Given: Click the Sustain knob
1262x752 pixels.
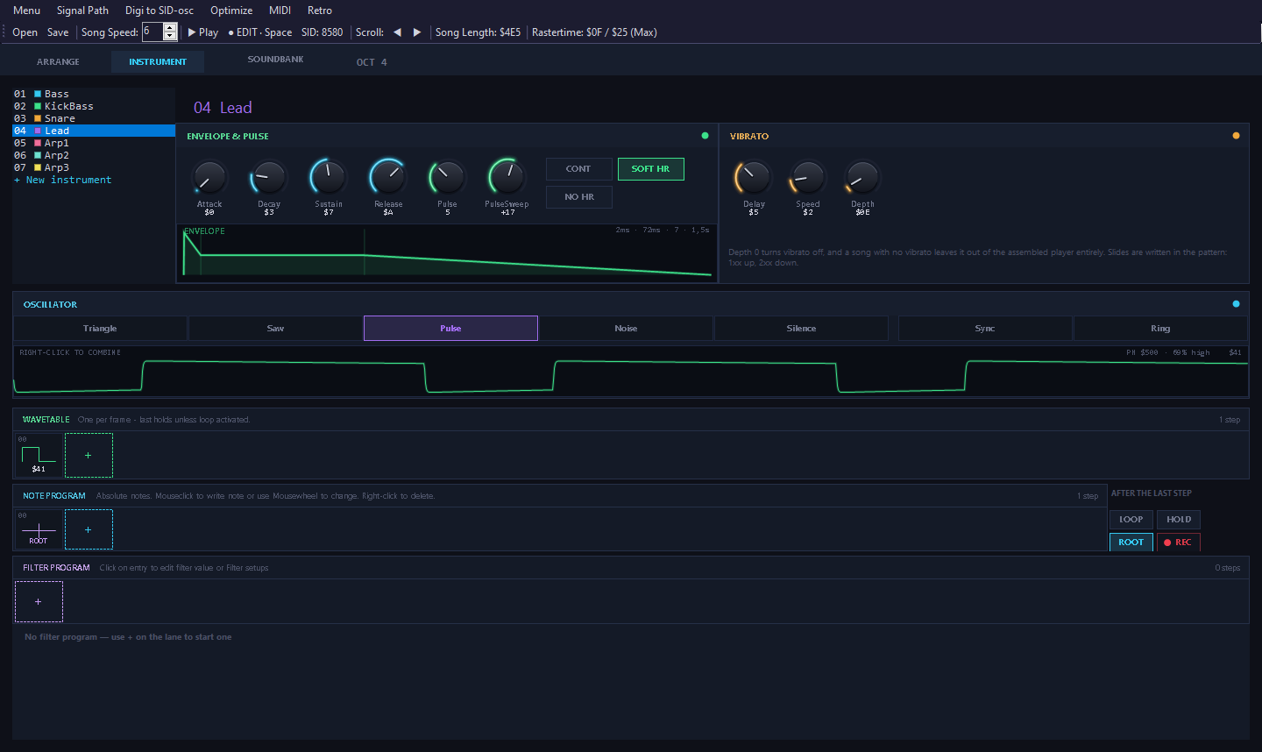Looking at the screenshot, I should tap(329, 177).
